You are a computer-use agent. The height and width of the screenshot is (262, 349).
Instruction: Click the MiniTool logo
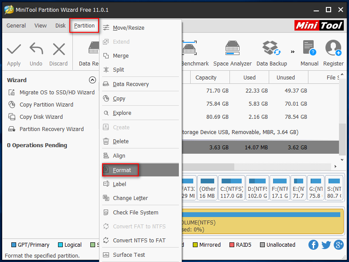pos(319,25)
